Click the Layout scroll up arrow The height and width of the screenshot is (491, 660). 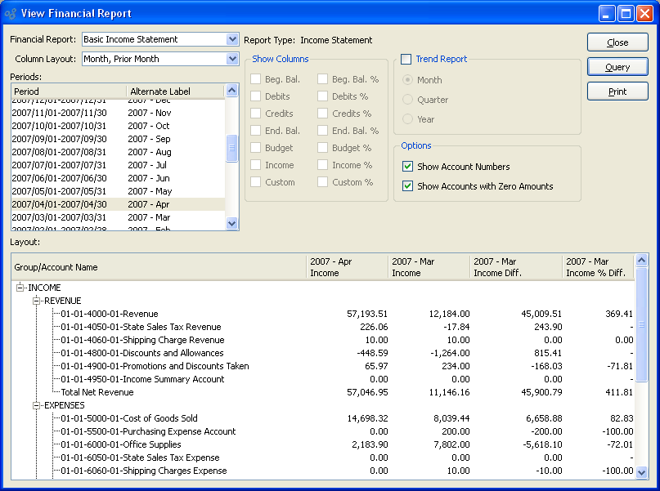pyautogui.click(x=641, y=261)
